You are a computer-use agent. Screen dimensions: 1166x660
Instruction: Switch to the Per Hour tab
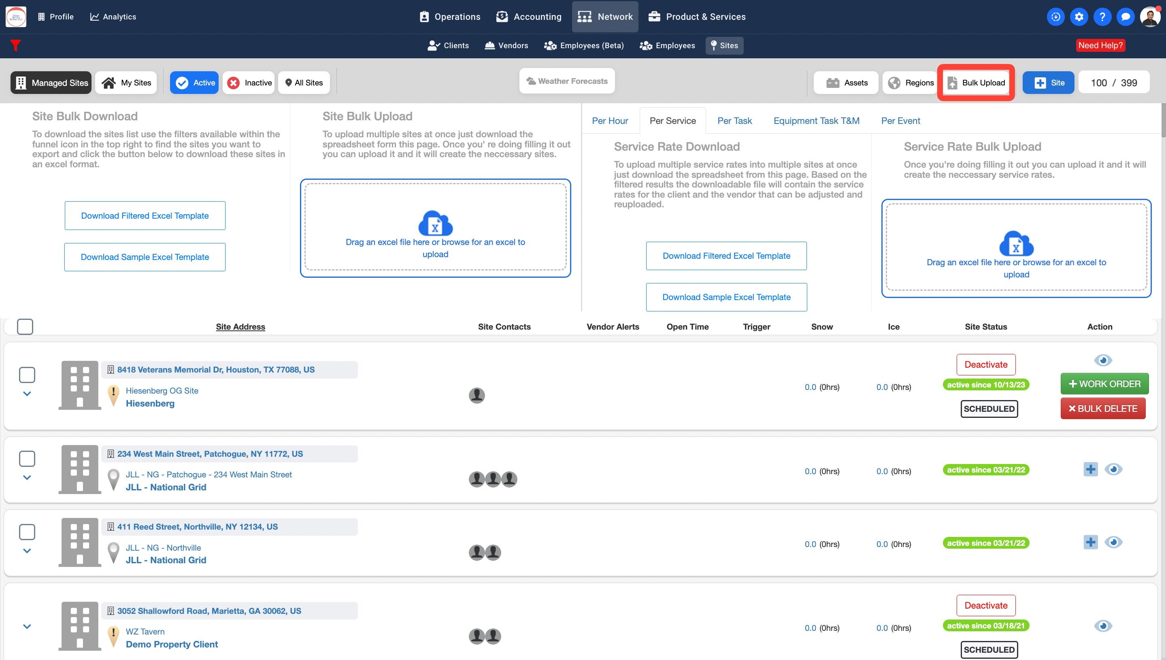coord(609,121)
